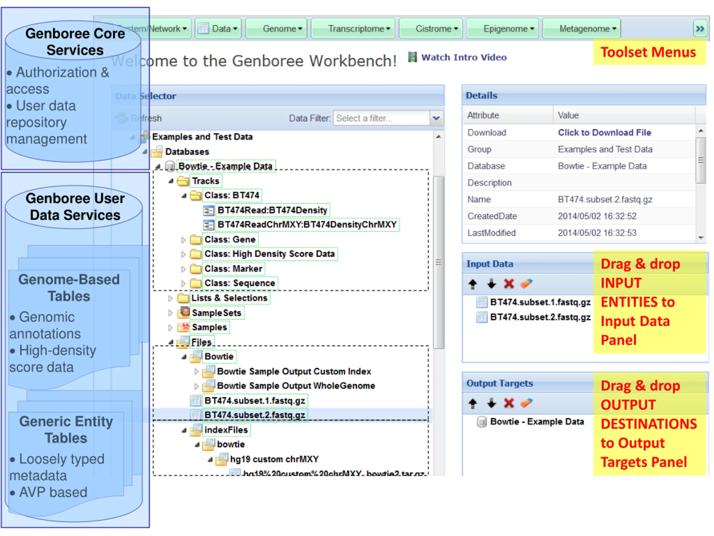
Task: Collapse the Files node
Action: (171, 342)
